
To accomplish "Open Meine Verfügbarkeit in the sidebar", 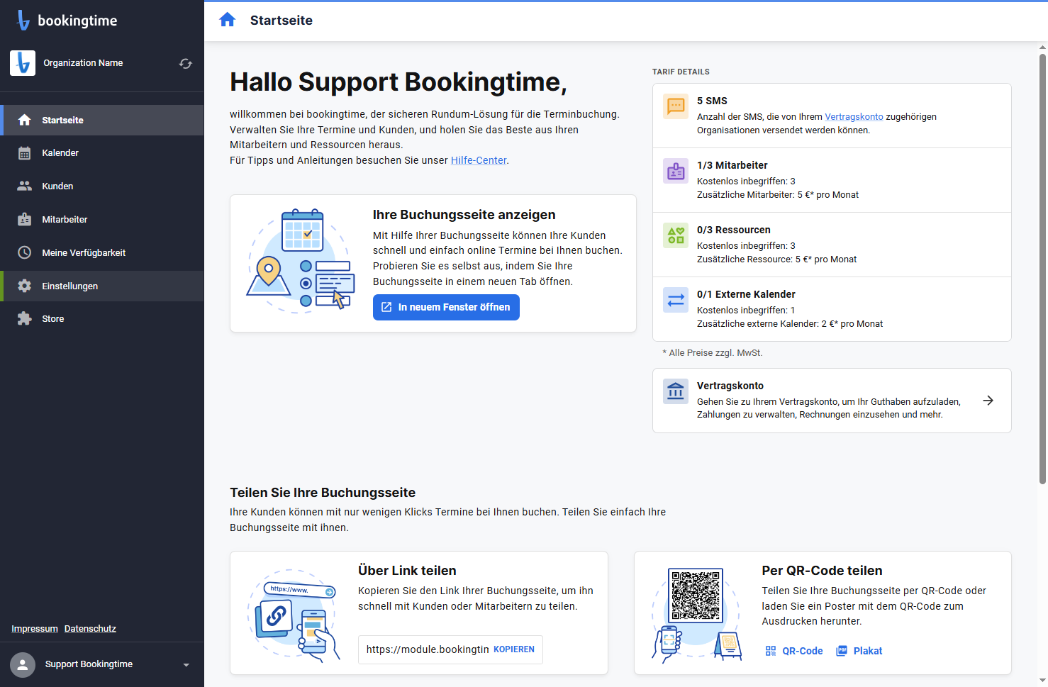I will click(x=102, y=252).
